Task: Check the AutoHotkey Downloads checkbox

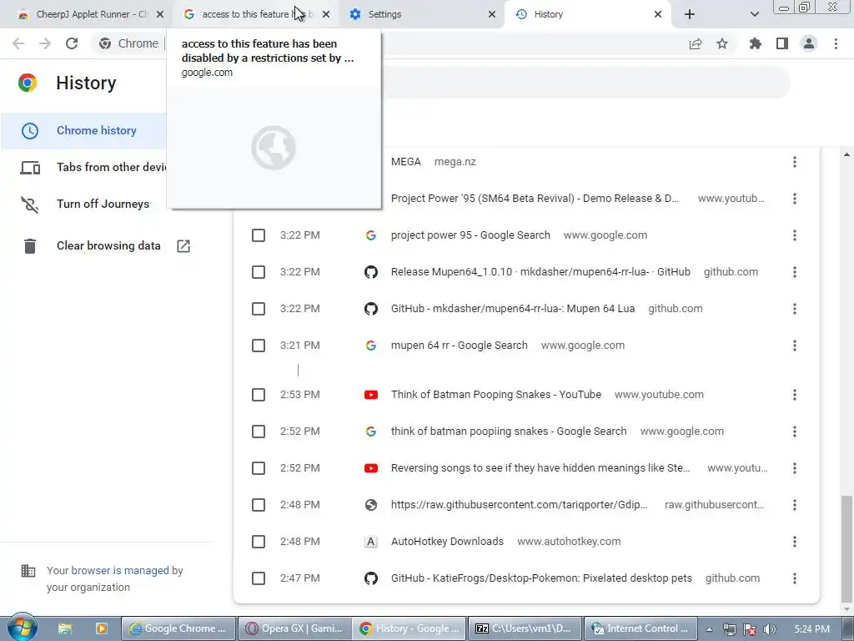Action: point(259,541)
